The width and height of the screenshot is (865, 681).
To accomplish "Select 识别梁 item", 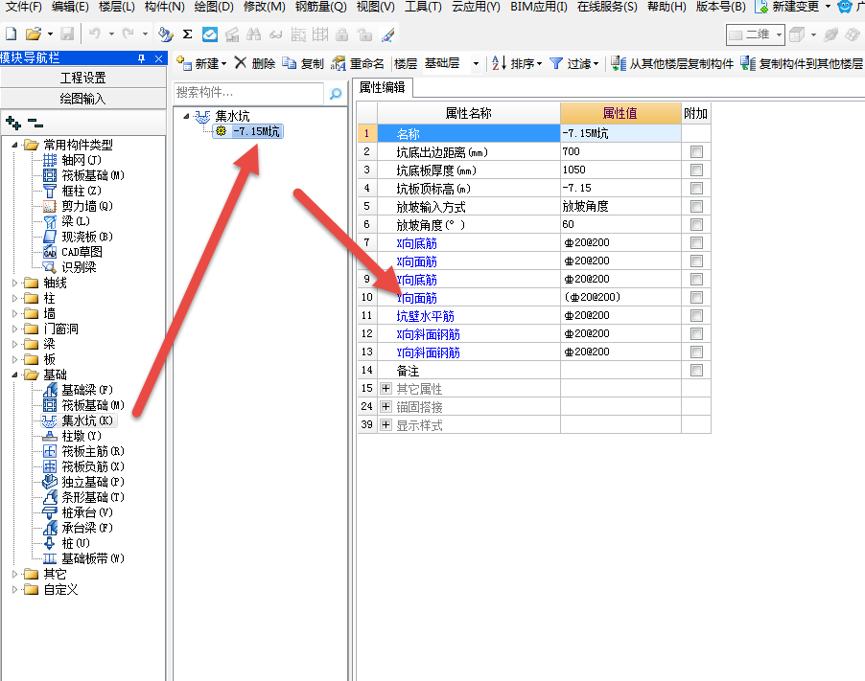I will pos(79,267).
